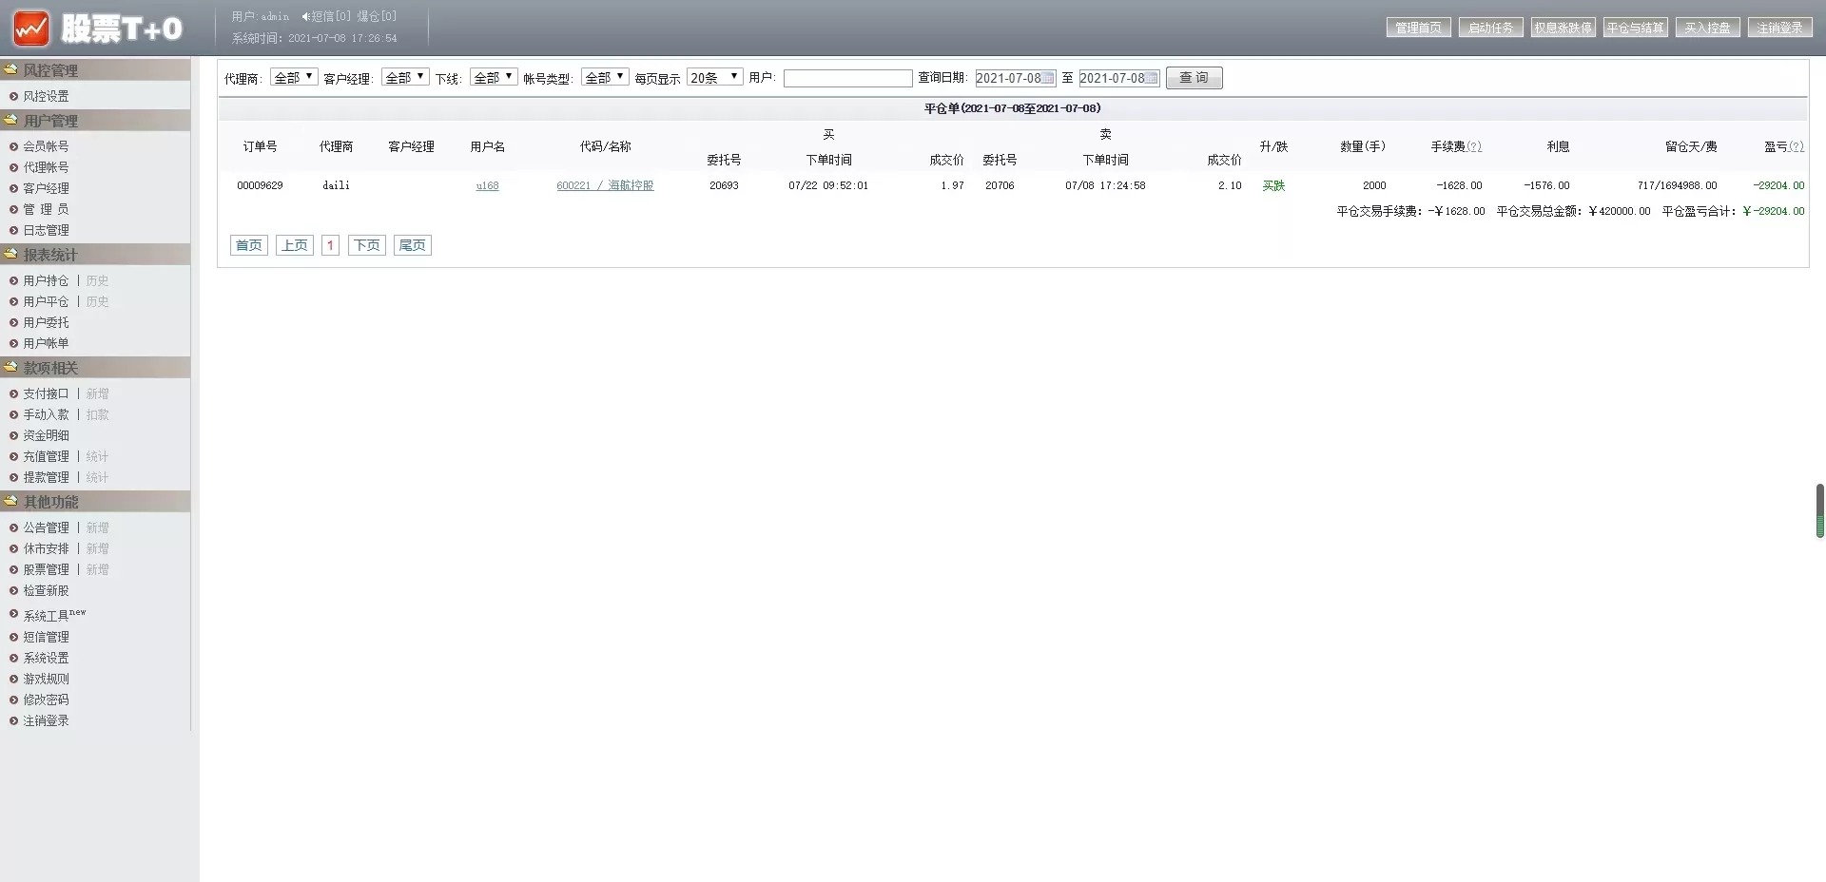
Task: Open user link u168
Action: tap(487, 185)
